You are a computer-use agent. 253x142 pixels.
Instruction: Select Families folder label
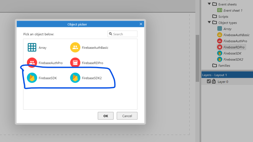tap(224, 66)
